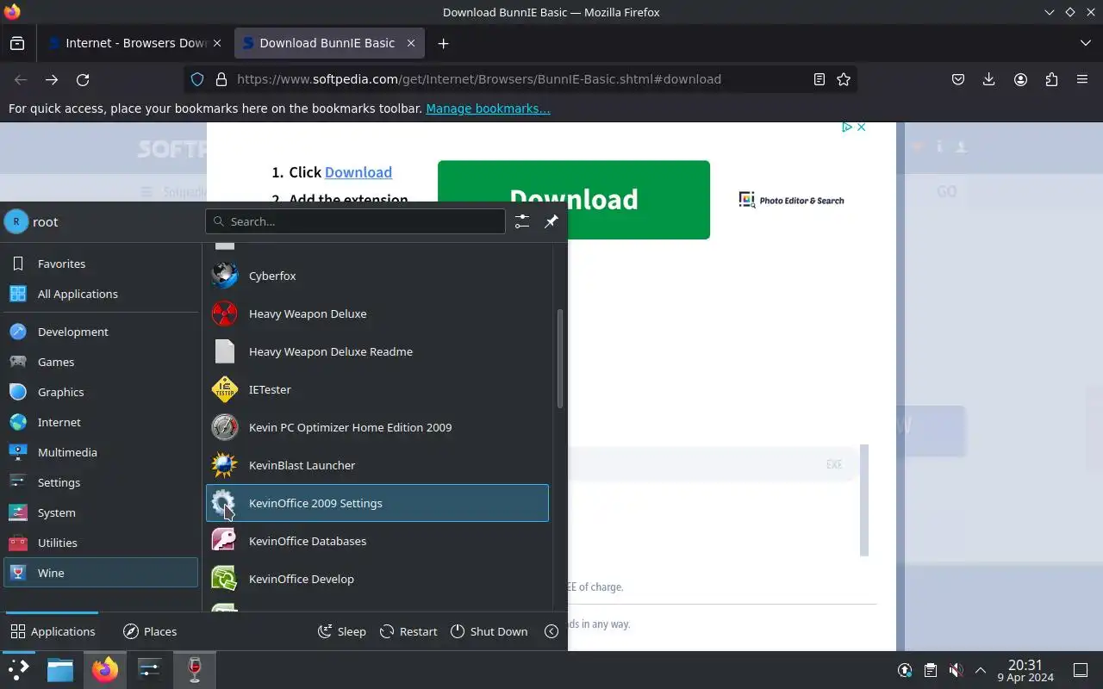Reload the current page
The image size is (1103, 689).
83,79
